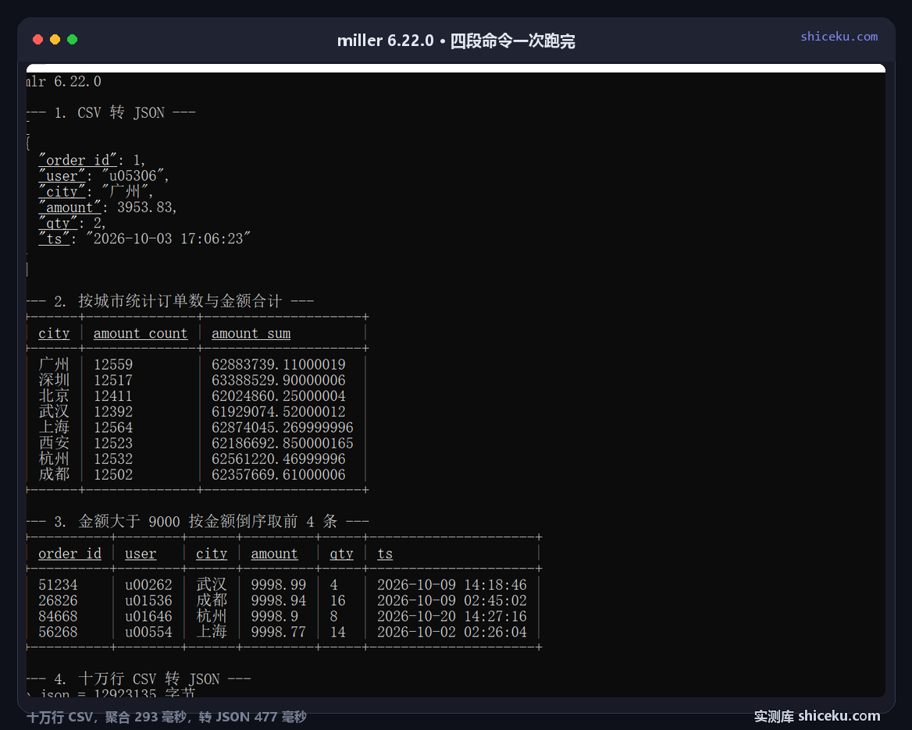Click the user value u00262
Image resolution: width=912 pixels, height=730 pixels.
click(x=148, y=585)
